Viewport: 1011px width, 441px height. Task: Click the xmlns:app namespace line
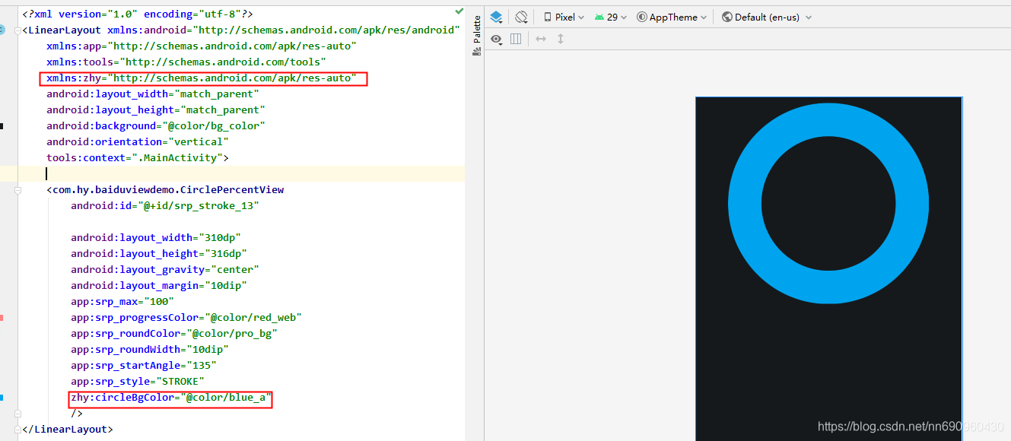coord(202,46)
